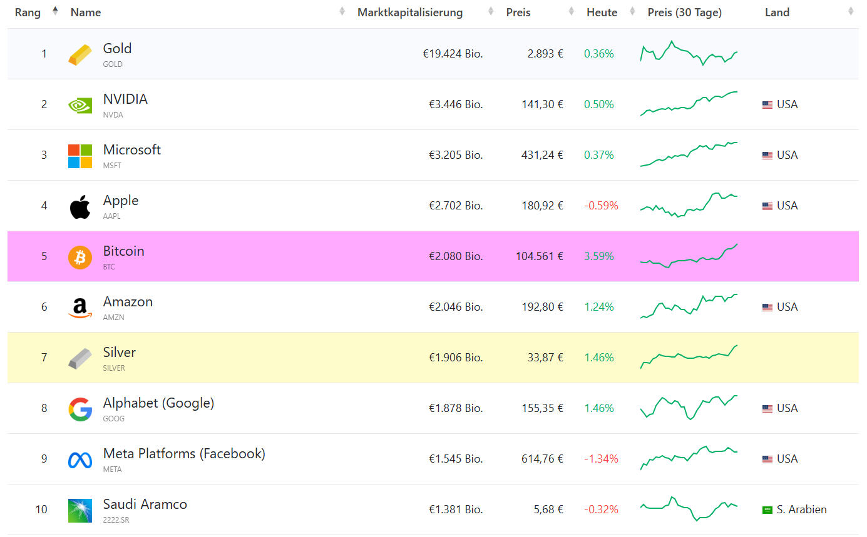The image size is (867, 537).
Task: Click the USA flag in NVIDIA row
Action: [767, 105]
